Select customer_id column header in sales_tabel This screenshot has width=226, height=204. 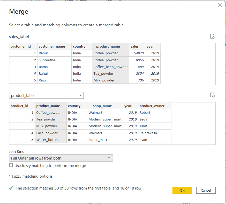(x=21, y=47)
